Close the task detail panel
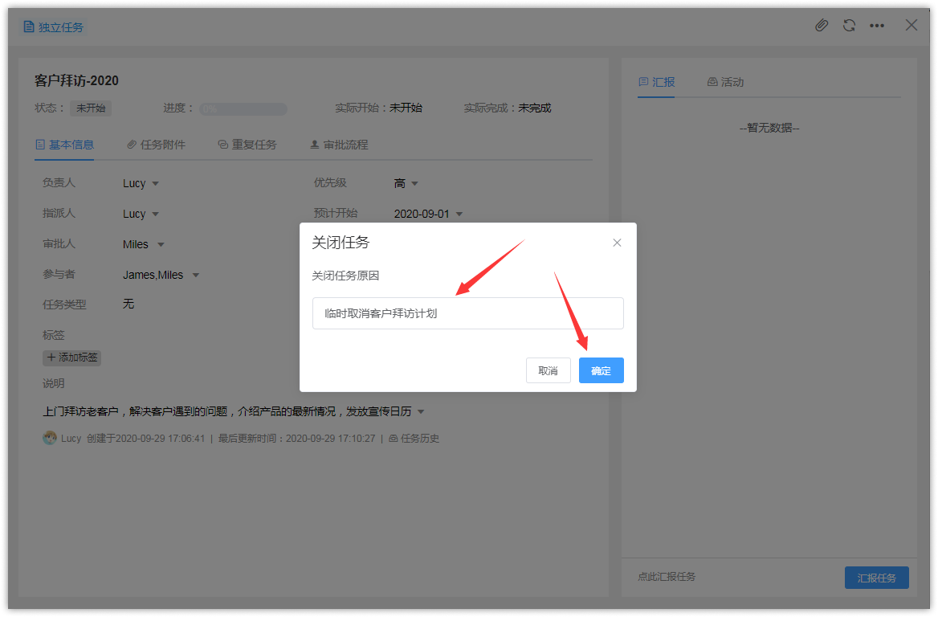 (x=911, y=25)
